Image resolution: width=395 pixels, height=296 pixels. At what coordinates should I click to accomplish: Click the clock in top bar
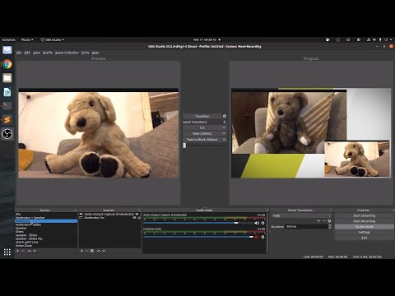205,39
